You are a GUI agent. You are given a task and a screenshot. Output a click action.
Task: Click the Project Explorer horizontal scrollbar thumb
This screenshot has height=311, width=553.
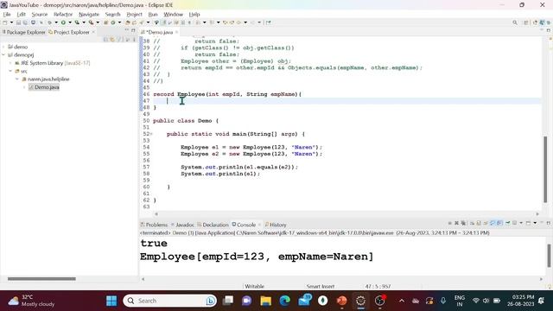point(41,278)
